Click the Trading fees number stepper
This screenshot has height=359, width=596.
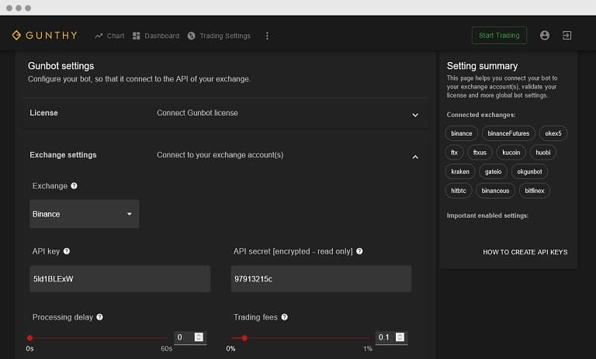pyautogui.click(x=400, y=337)
